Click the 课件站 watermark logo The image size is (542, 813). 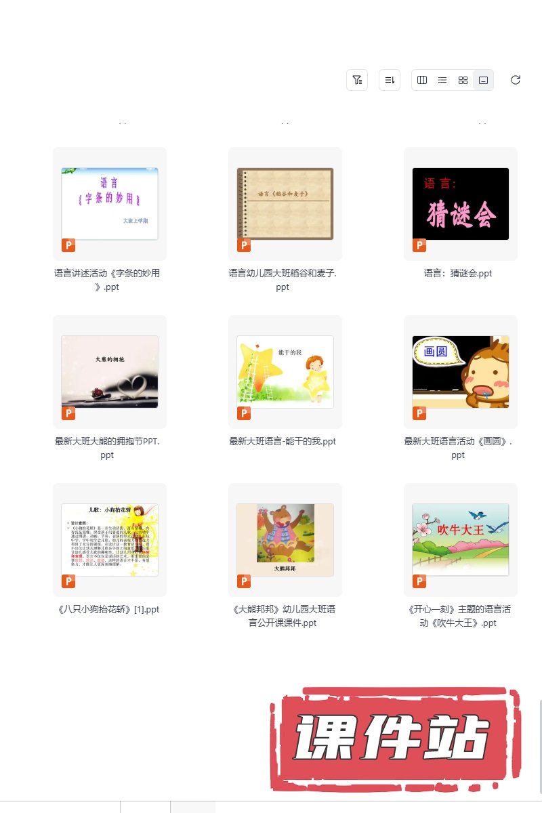click(x=394, y=740)
